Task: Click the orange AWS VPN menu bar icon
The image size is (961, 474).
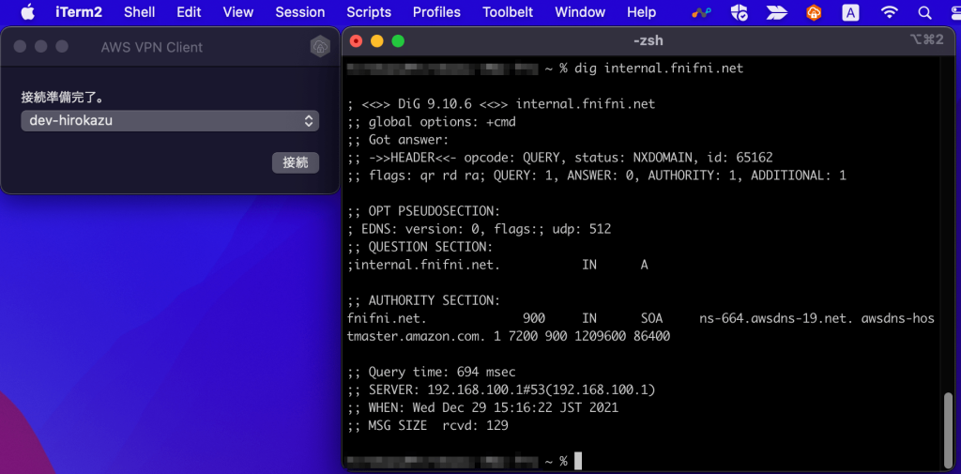Action: 814,12
